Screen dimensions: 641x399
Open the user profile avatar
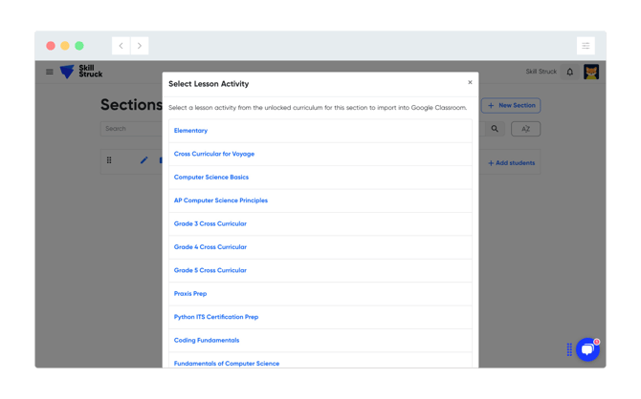(591, 72)
